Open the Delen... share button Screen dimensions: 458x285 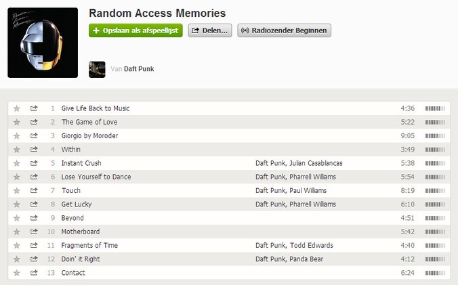coord(210,30)
